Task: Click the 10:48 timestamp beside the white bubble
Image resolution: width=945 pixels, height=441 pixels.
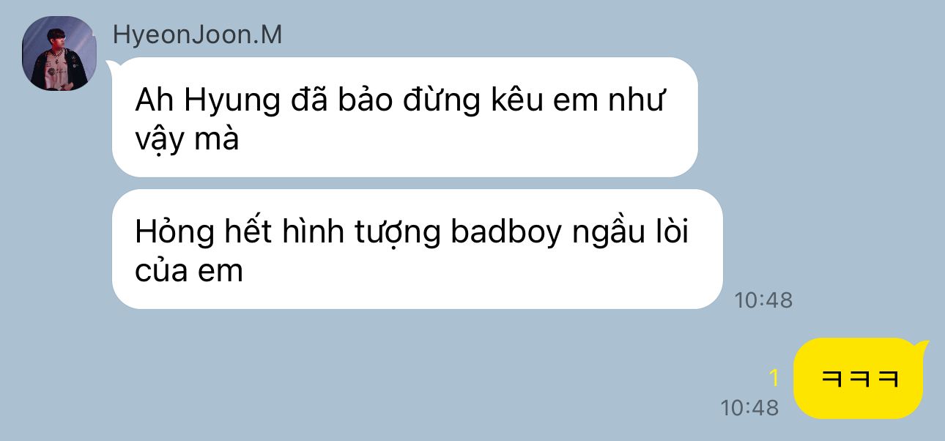Action: coord(763,300)
